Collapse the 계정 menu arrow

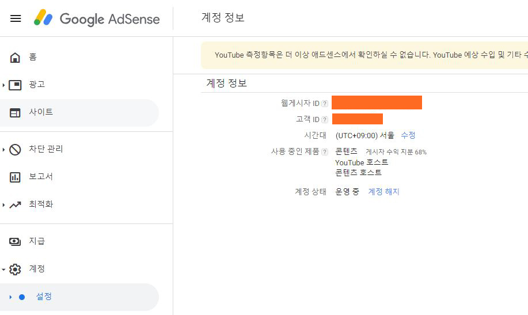pos(3,270)
